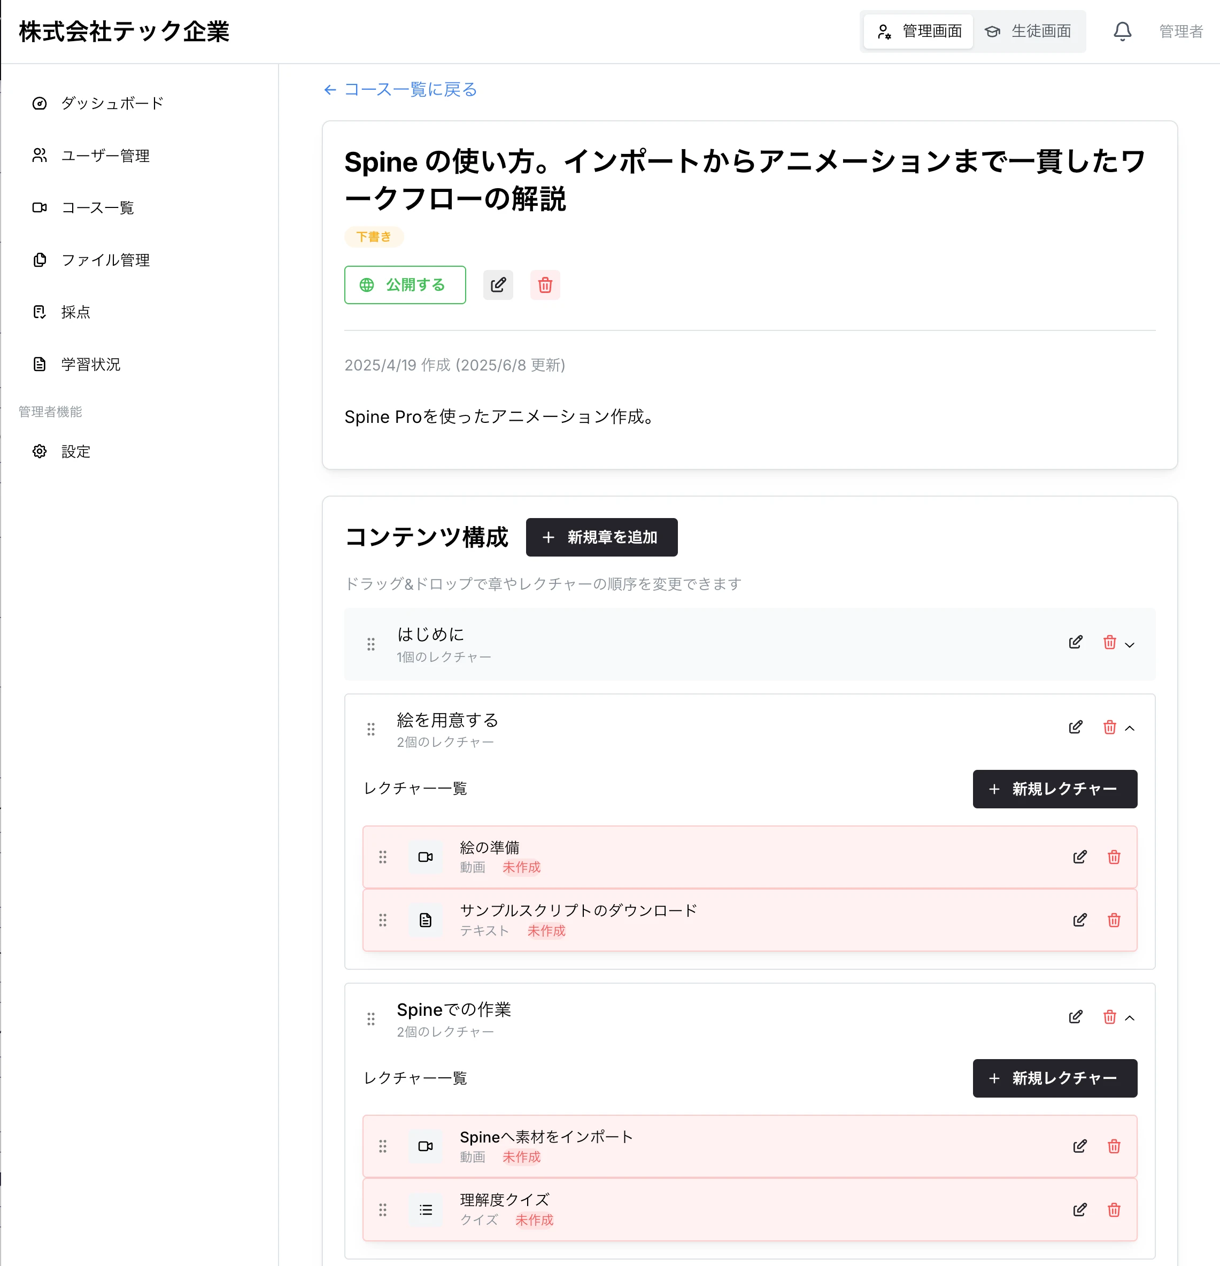Click コース一覧に戻る link
The image size is (1220, 1266).
coord(400,89)
